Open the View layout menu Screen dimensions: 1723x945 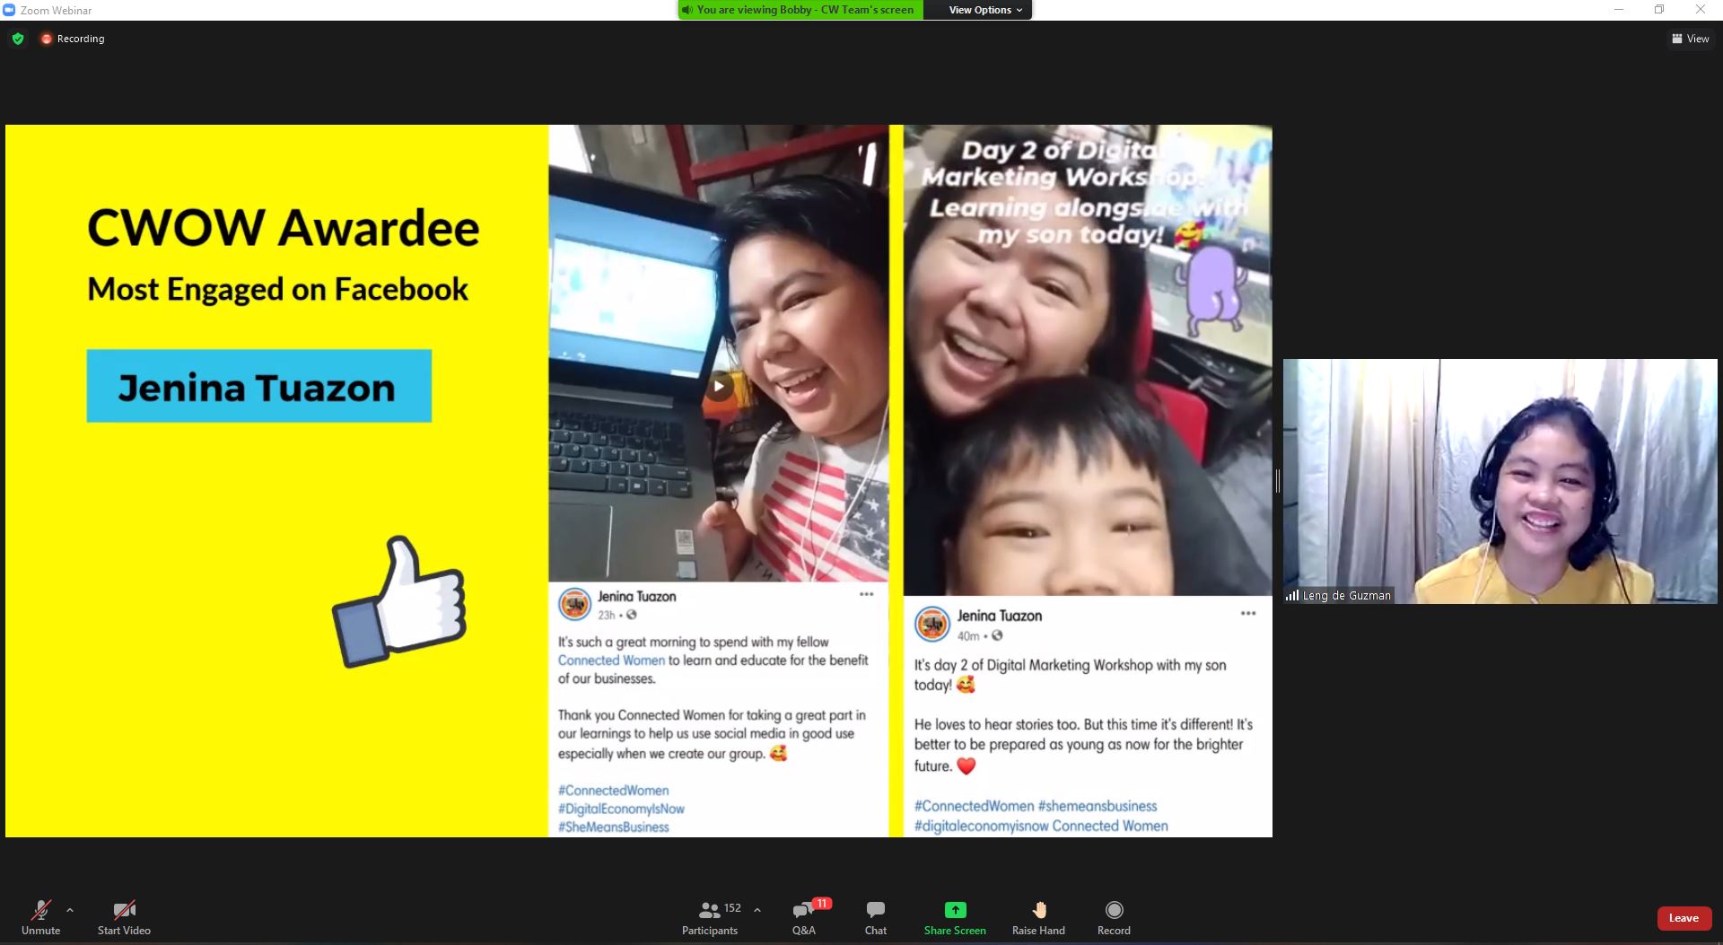(x=1691, y=39)
